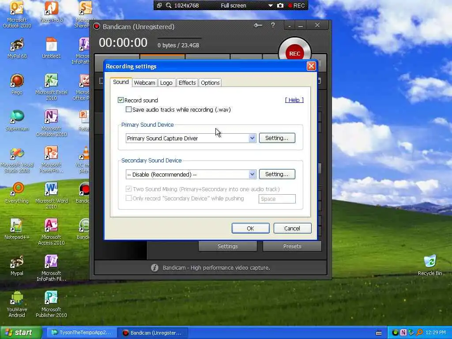Toggle Only record Secondary Device while pushing
This screenshot has height=339, width=452.
(128, 198)
